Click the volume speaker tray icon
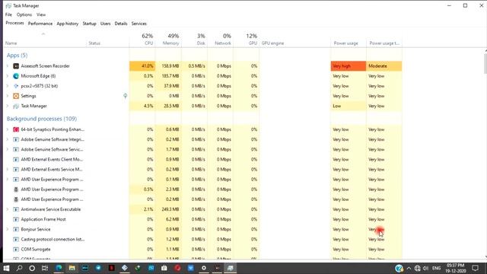The image size is (487, 274). (x=426, y=268)
